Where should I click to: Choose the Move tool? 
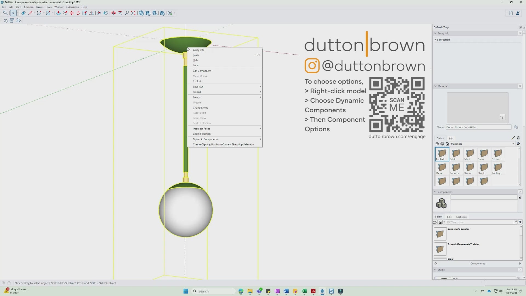(x=72, y=13)
